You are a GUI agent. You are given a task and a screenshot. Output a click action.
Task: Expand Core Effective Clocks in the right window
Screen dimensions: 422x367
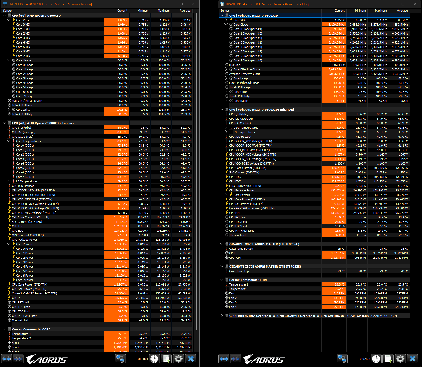pyautogui.click(x=226, y=69)
